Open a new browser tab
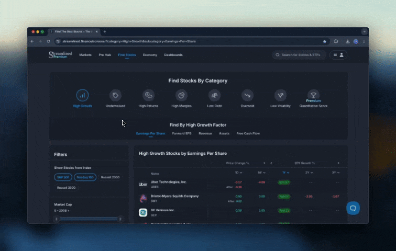 tap(105, 32)
